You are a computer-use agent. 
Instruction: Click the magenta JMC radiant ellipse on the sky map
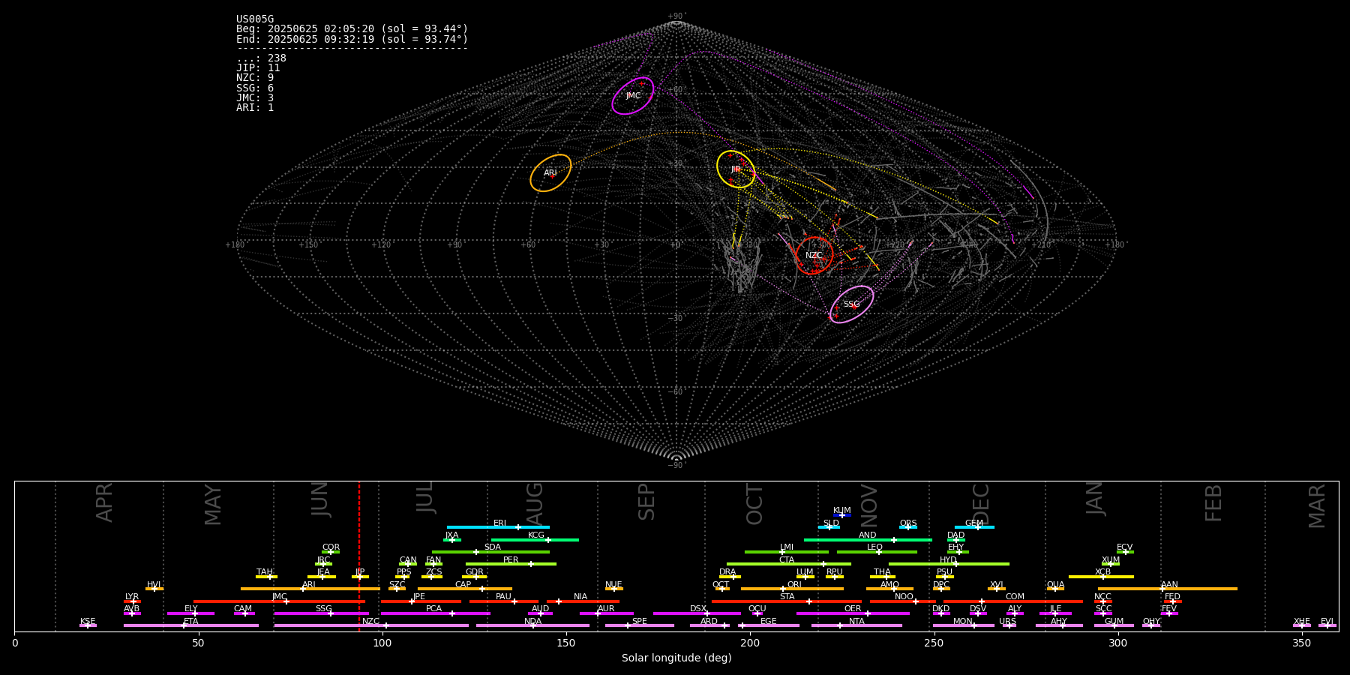point(633,95)
